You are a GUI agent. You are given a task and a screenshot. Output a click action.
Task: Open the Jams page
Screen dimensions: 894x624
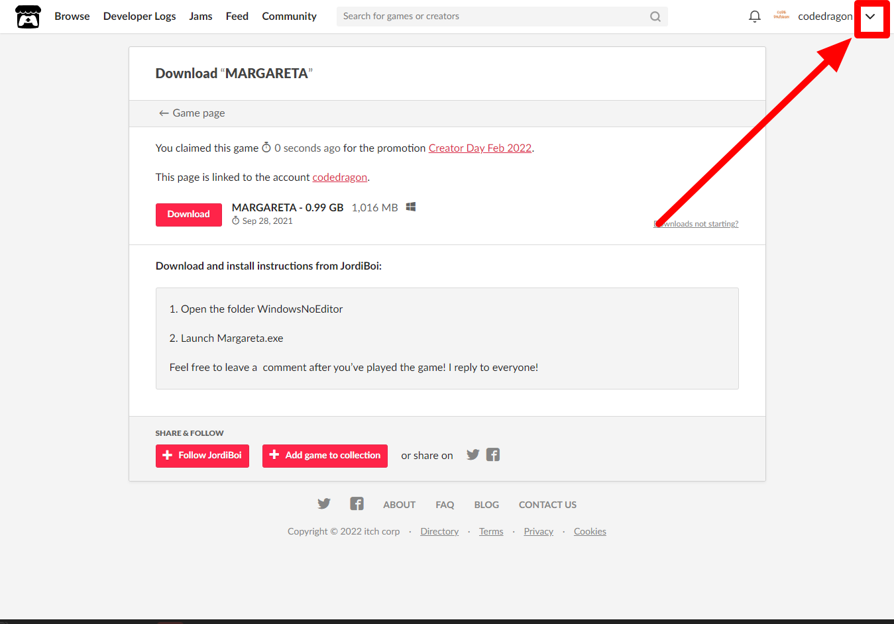(201, 17)
